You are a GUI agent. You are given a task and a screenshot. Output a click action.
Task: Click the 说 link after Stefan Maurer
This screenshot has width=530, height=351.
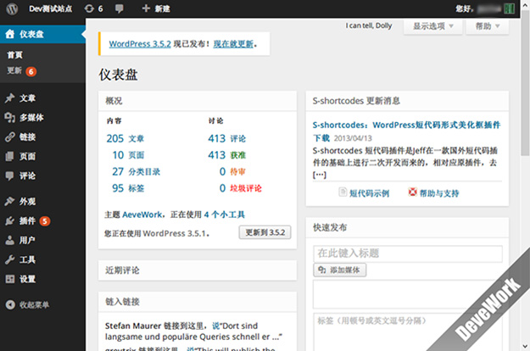tap(215, 326)
